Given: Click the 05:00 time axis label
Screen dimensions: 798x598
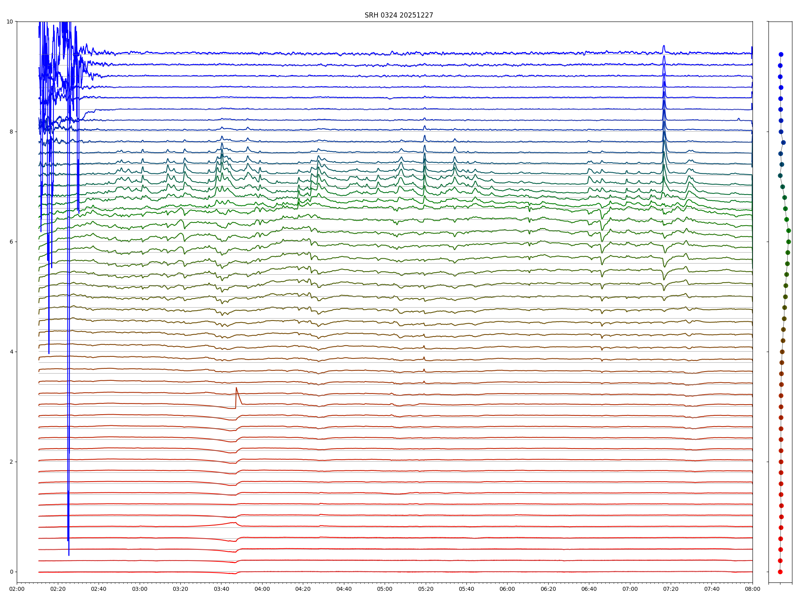Looking at the screenshot, I should point(385,589).
